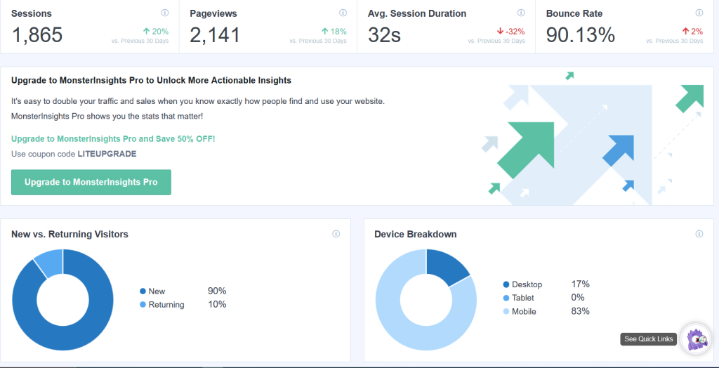Open Device Breakdown info icon
Viewport: 719px width, 368px height.
pyautogui.click(x=699, y=234)
